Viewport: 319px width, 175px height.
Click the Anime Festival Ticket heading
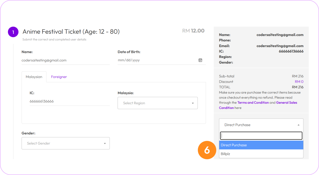coord(71,32)
